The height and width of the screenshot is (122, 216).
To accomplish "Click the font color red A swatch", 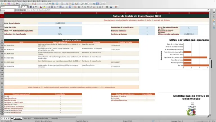I will (40, 7).
